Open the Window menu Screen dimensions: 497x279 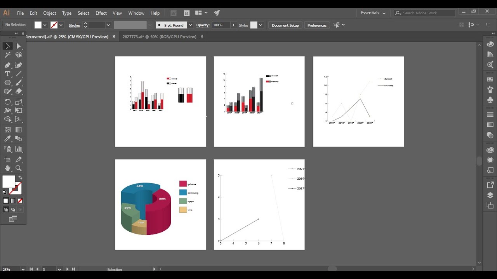click(136, 13)
